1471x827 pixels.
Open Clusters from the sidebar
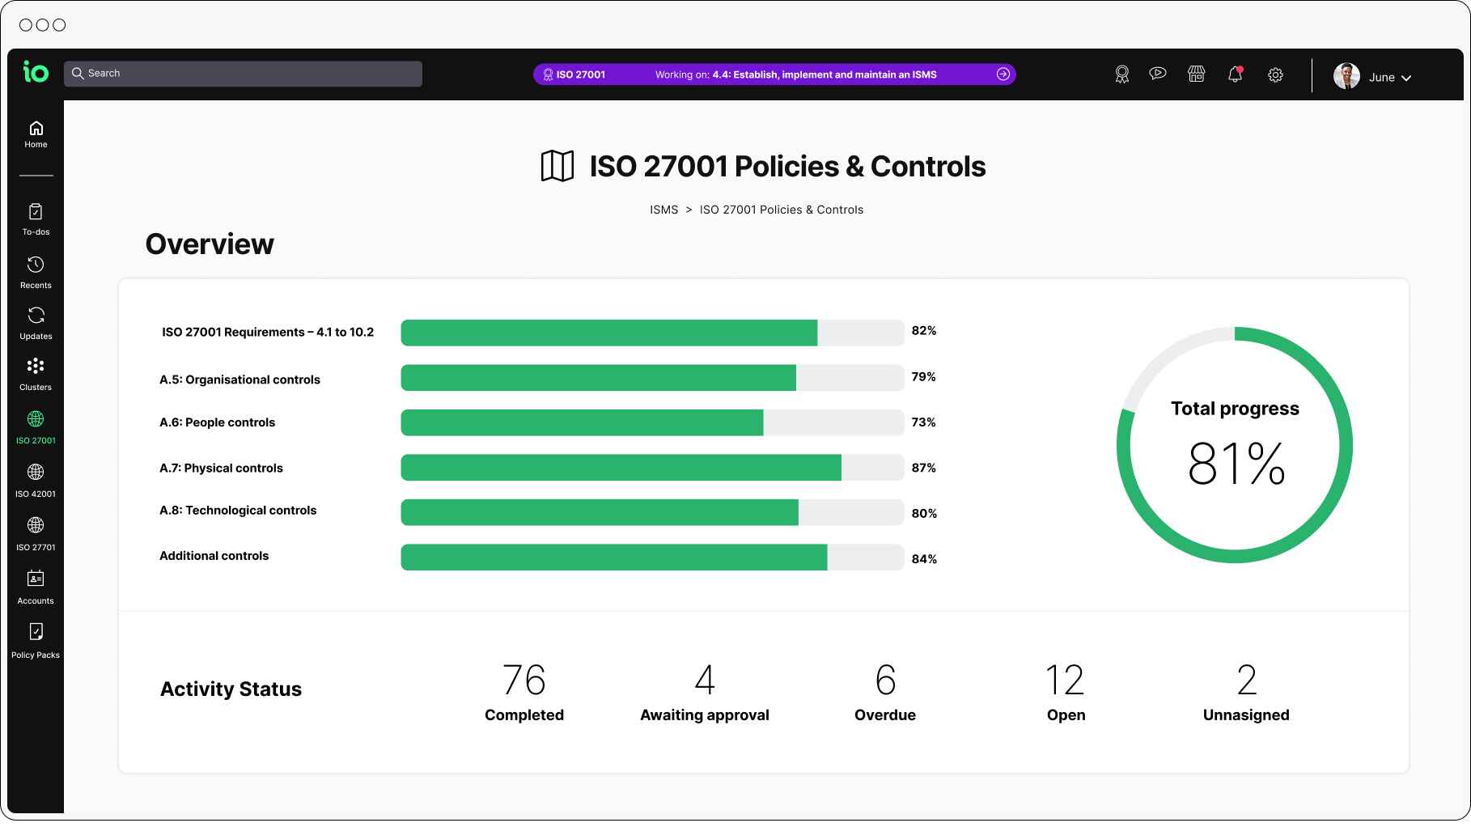tap(36, 372)
